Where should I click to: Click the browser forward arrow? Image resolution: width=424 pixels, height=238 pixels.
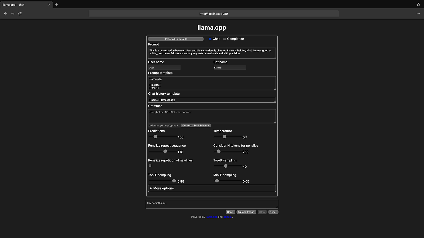point(13,13)
